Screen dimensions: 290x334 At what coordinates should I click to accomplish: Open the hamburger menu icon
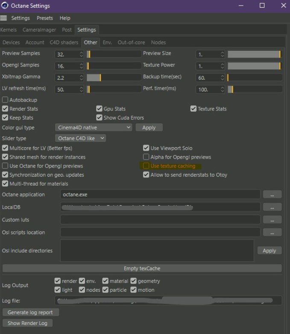(3, 18)
